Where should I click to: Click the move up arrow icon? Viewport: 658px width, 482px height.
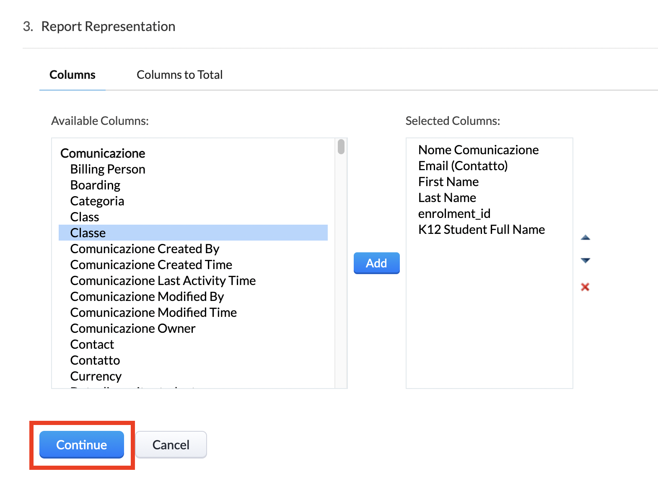(585, 238)
